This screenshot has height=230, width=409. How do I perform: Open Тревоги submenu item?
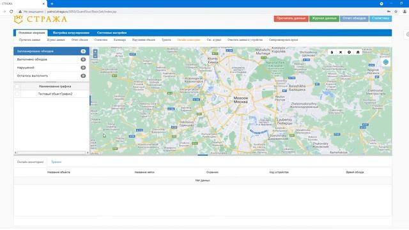pos(166,40)
